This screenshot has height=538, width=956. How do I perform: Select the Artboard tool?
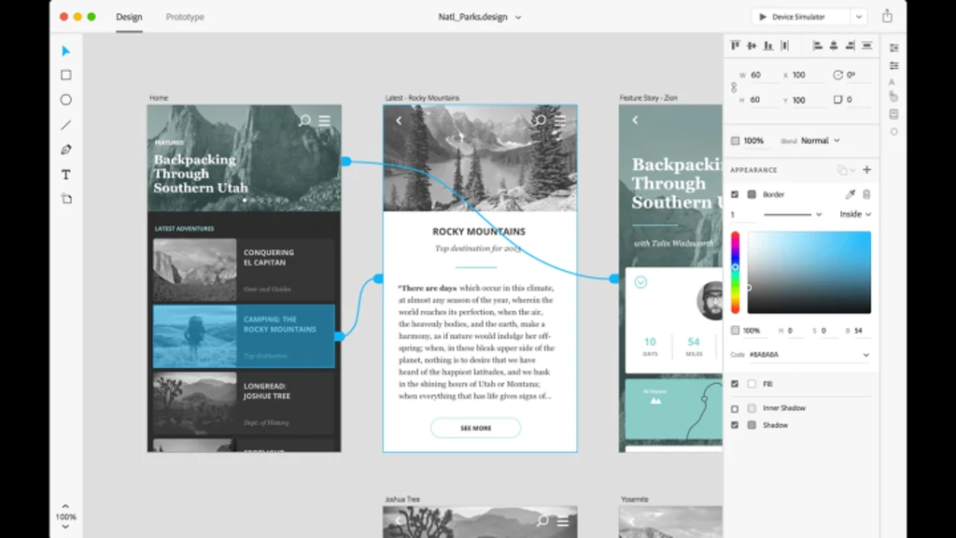coord(66,199)
